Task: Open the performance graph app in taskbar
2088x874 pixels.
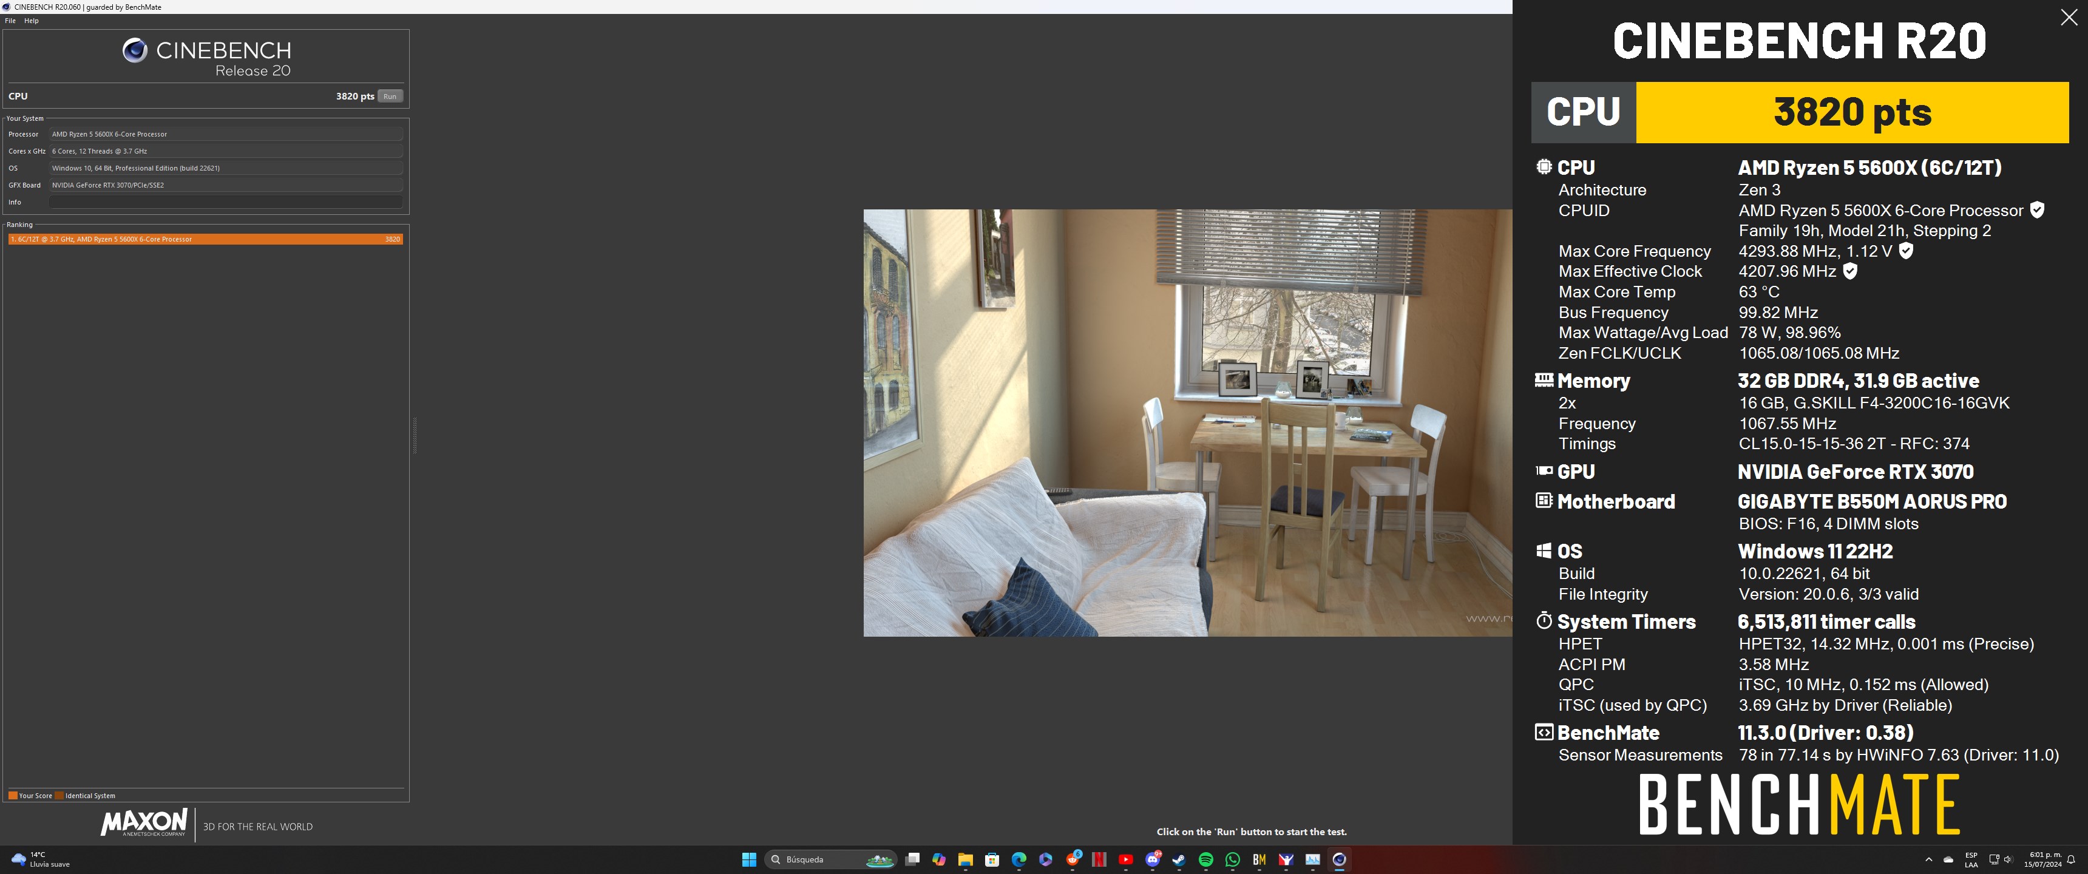Action: point(1312,859)
